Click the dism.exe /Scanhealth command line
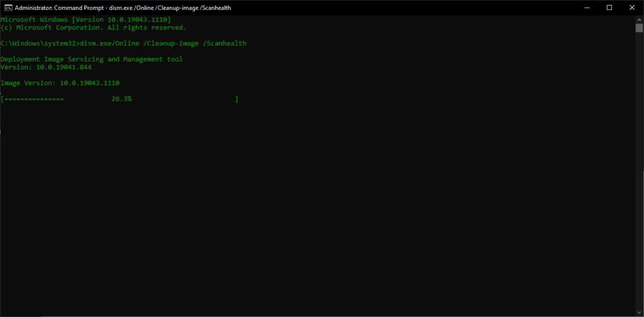The height and width of the screenshot is (317, 644). coord(123,43)
